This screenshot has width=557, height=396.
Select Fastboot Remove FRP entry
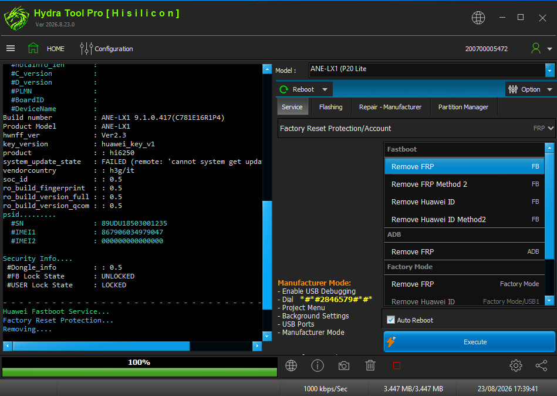[464, 166]
